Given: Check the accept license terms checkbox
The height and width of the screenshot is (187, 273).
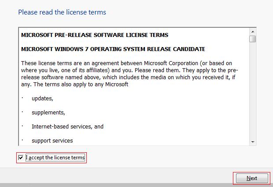Looking at the screenshot, I should pyautogui.click(x=21, y=158).
